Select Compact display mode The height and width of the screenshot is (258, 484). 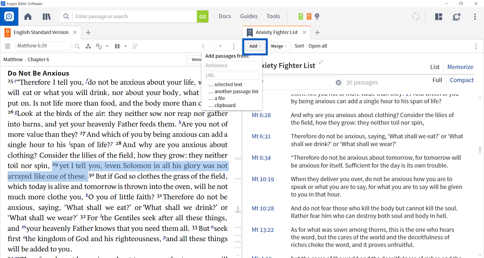(462, 80)
